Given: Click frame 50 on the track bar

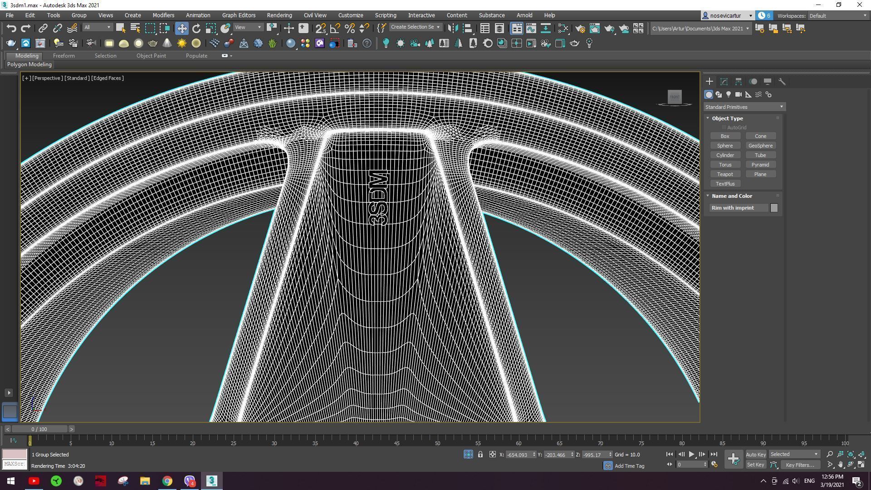Looking at the screenshot, I should point(437,441).
